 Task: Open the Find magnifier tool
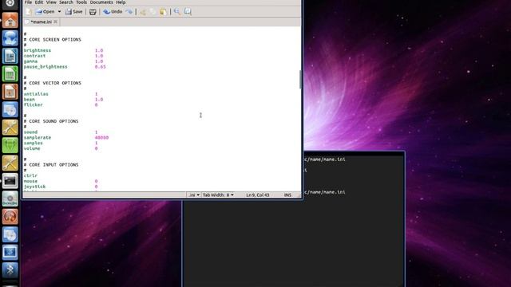pyautogui.click(x=177, y=12)
